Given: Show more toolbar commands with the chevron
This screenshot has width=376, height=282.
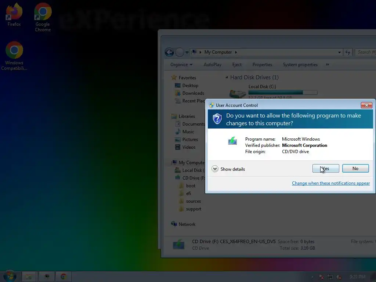Looking at the screenshot, I should (x=327, y=65).
